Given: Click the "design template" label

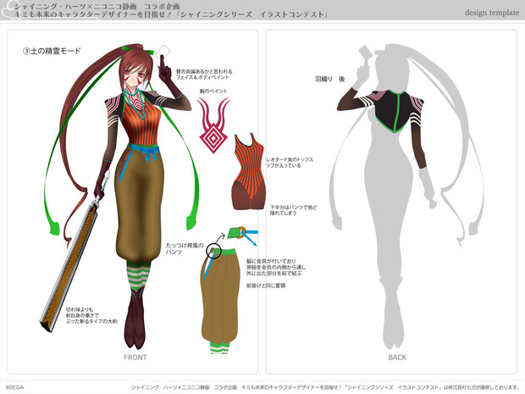Looking at the screenshot, I should click(492, 13).
